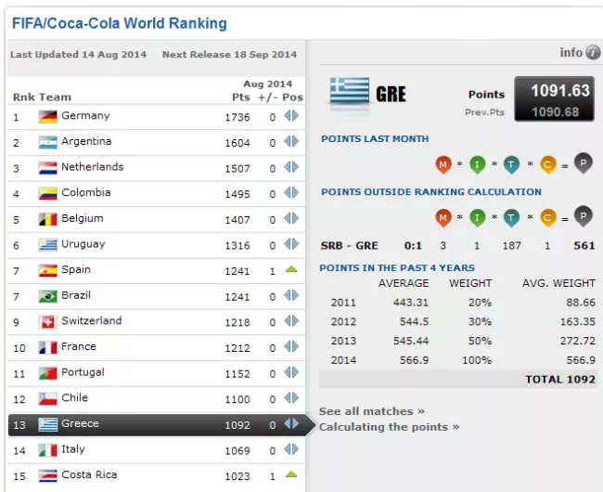Click the Switzerland flag icon
603x492 pixels.
(x=48, y=321)
